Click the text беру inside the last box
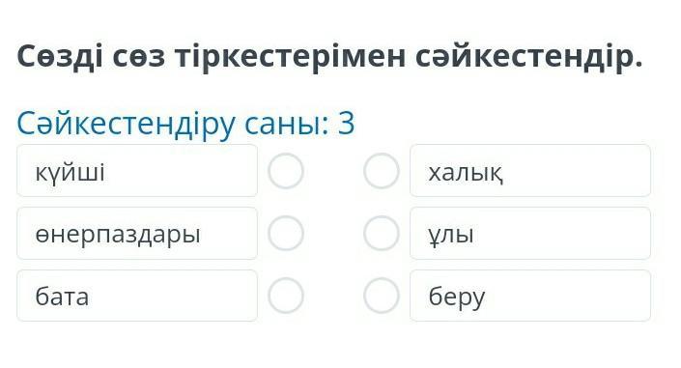681x368 pixels. point(457,297)
